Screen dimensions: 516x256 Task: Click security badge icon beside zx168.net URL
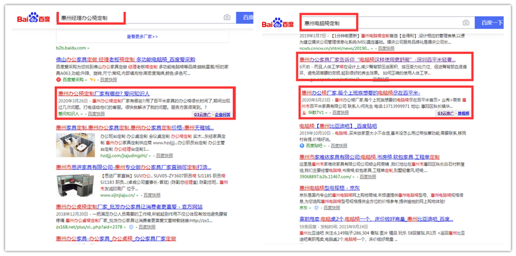(131, 227)
